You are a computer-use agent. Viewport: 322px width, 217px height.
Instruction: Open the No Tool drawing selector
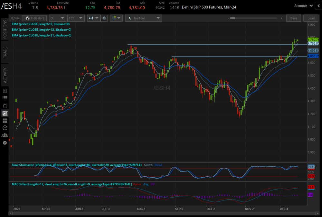143,18
